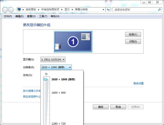Click the search magnifier icon
This screenshot has height=125, width=164.
pyautogui.click(x=159, y=10)
